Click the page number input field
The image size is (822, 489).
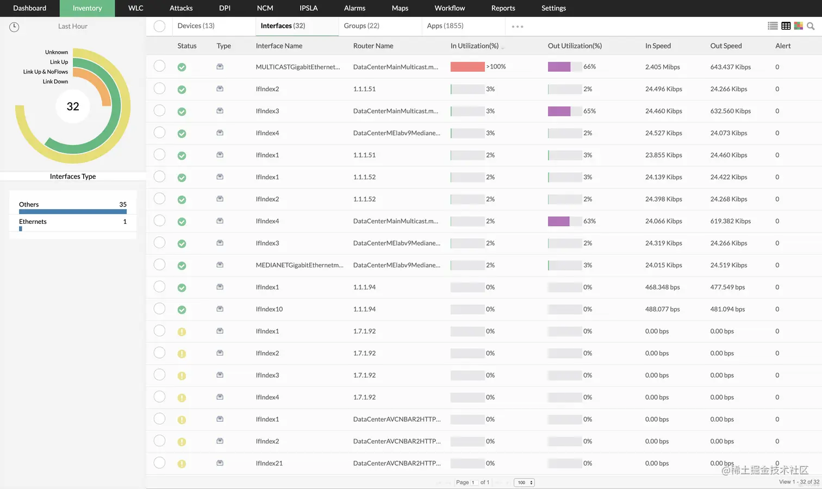pyautogui.click(x=474, y=482)
